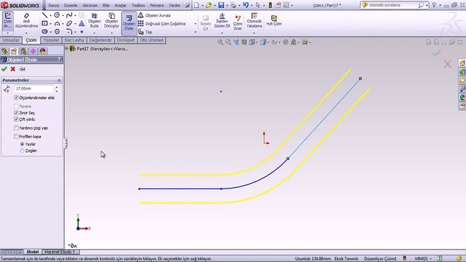The height and width of the screenshot is (262, 466).
Task: Enable Profilleri kapa checkbox
Action: coord(16,137)
